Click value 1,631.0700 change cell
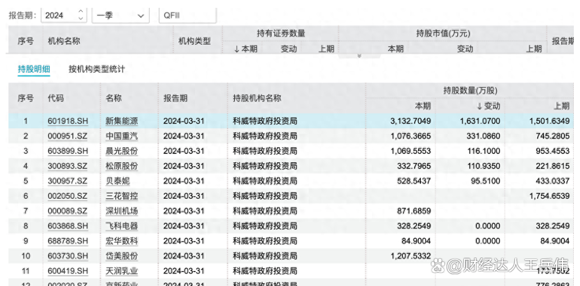Viewport: 580px width, 286px height. [480, 121]
